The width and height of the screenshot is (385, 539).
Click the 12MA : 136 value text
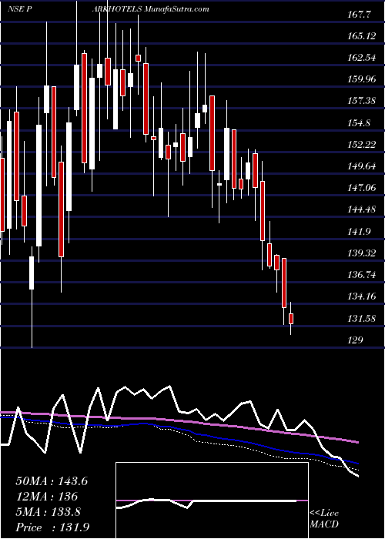(46, 497)
